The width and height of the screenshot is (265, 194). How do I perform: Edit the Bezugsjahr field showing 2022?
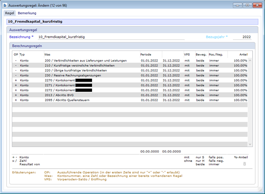coord(242,37)
